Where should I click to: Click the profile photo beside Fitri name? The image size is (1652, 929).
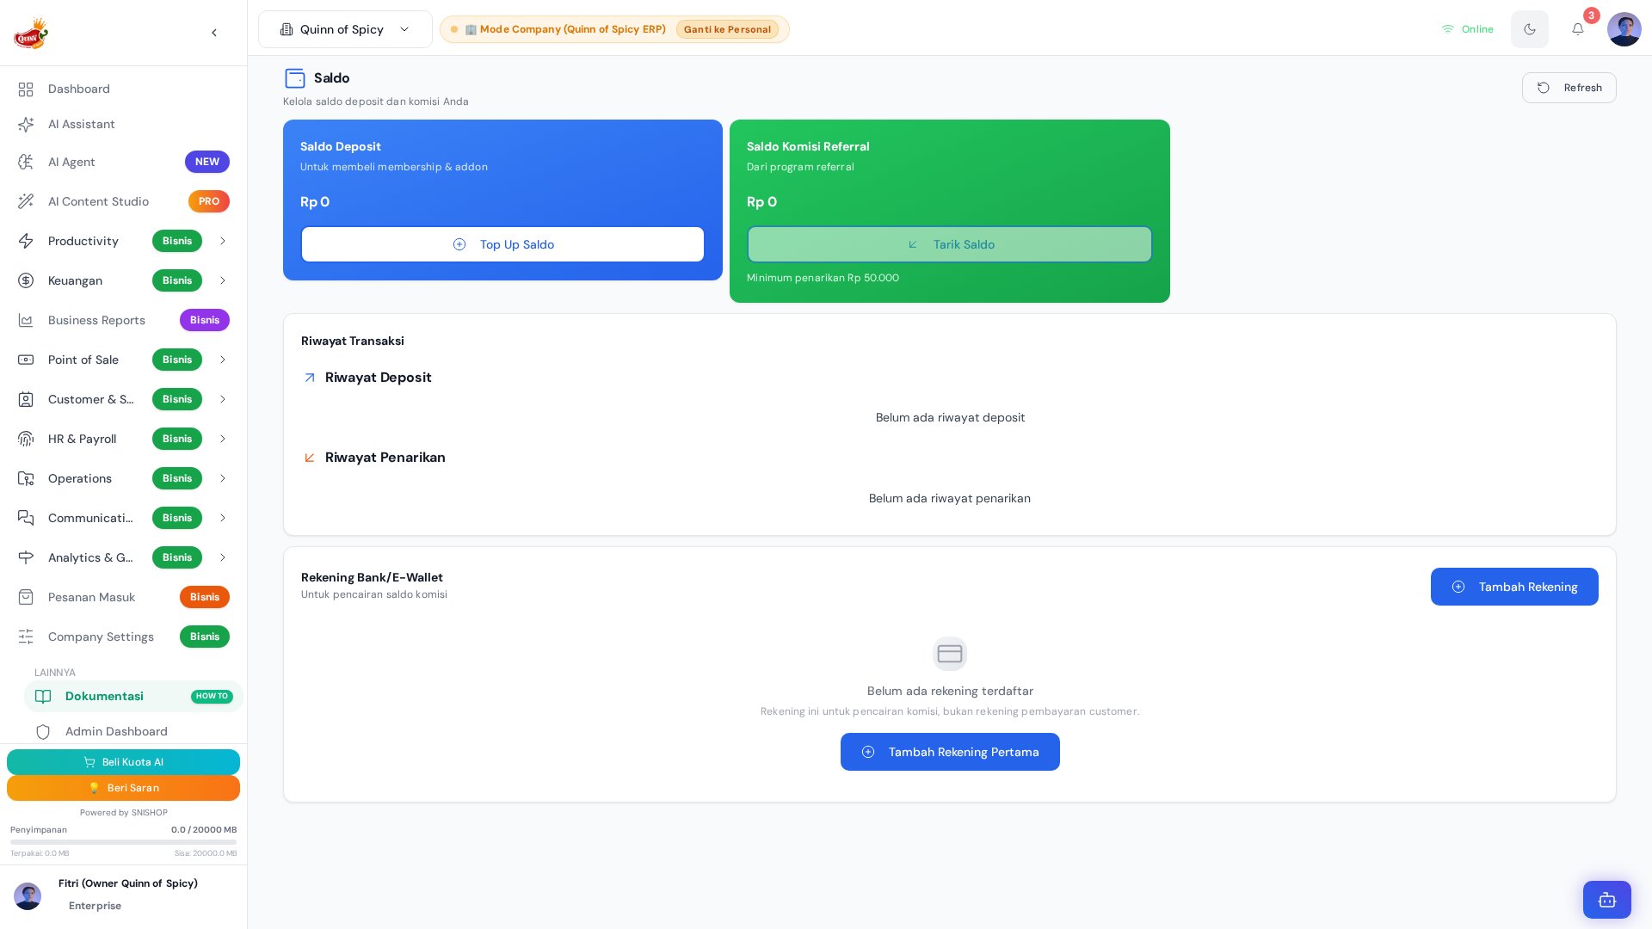(x=28, y=896)
